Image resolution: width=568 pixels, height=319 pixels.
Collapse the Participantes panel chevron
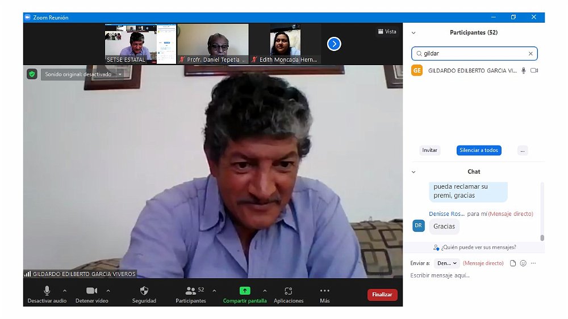[414, 33]
